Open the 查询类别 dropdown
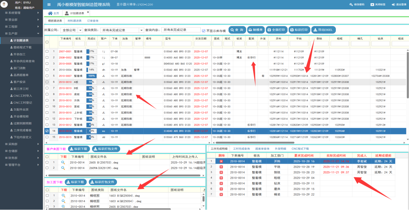 click(141, 30)
